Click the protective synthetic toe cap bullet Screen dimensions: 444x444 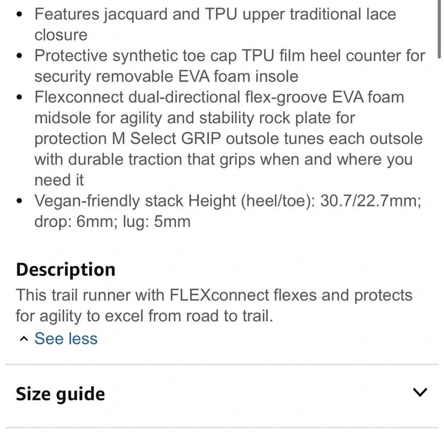click(230, 66)
